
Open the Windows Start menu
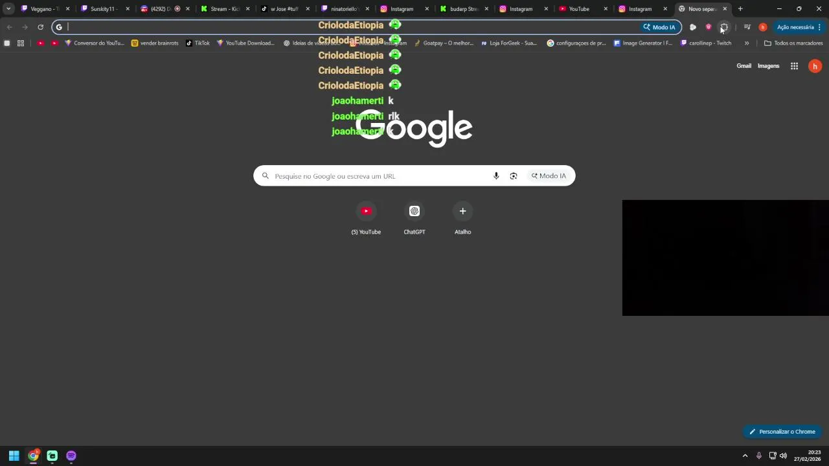point(14,456)
